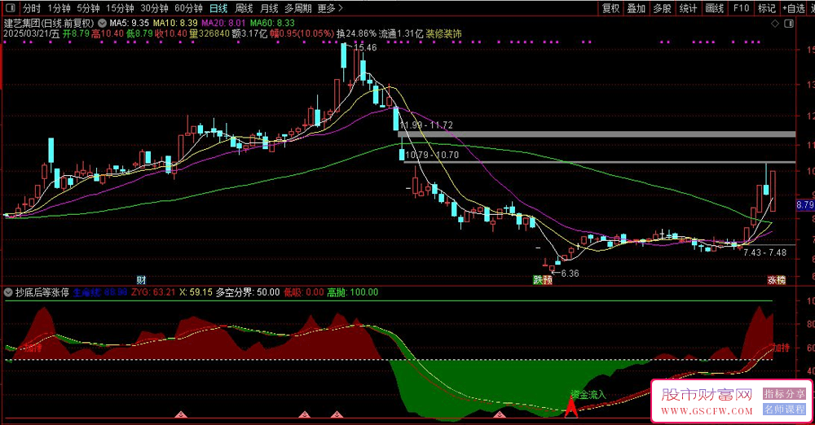Select the 15分钟 period tab
This screenshot has height=425, width=815.
[x=120, y=8]
